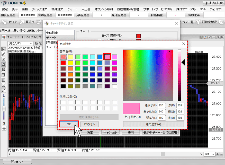This screenshot has height=165, width=225.
Task: Click the stacked window icon in chart sidebar
Action: [x=4, y=75]
